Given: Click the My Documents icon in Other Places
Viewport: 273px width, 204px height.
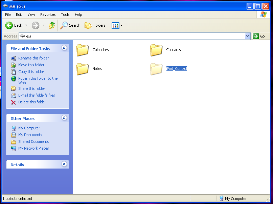Looking at the screenshot, I should [14, 135].
